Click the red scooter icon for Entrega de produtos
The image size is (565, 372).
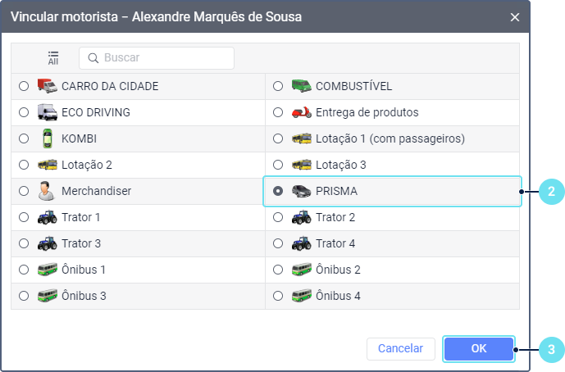[301, 112]
